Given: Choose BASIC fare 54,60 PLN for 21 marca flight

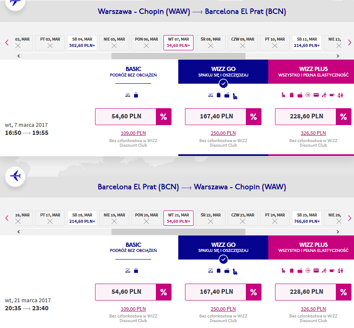Looking at the screenshot, I should coord(133,292).
